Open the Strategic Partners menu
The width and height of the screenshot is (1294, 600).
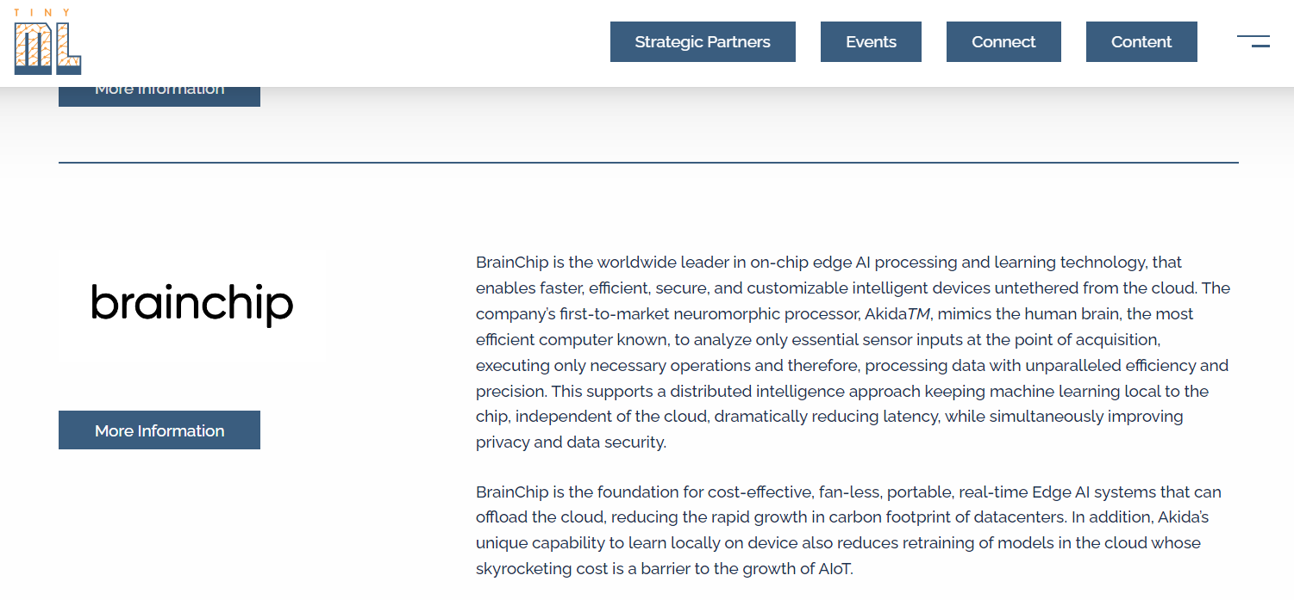pyautogui.click(x=703, y=42)
